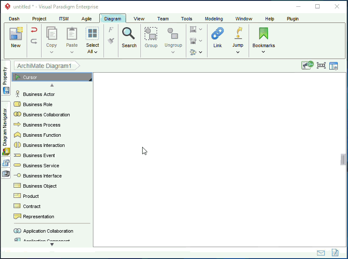Open the Tools menu tab

coord(186,19)
